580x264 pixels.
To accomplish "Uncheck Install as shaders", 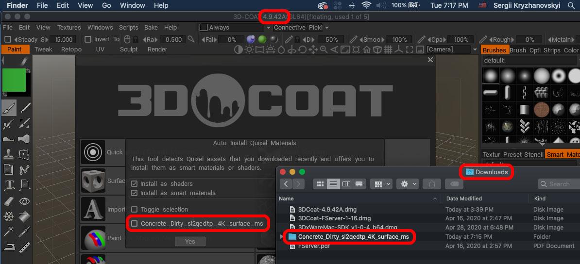I will [x=134, y=184].
